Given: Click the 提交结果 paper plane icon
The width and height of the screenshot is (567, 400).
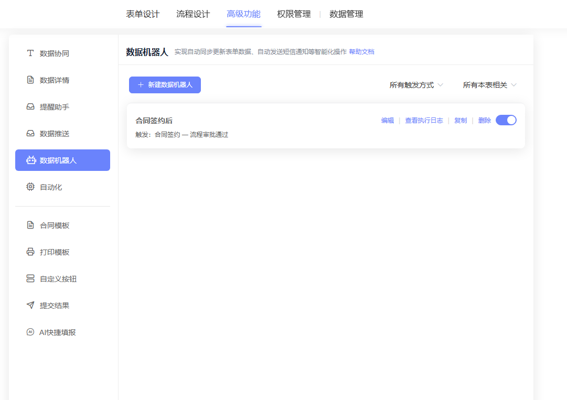Looking at the screenshot, I should [x=30, y=306].
